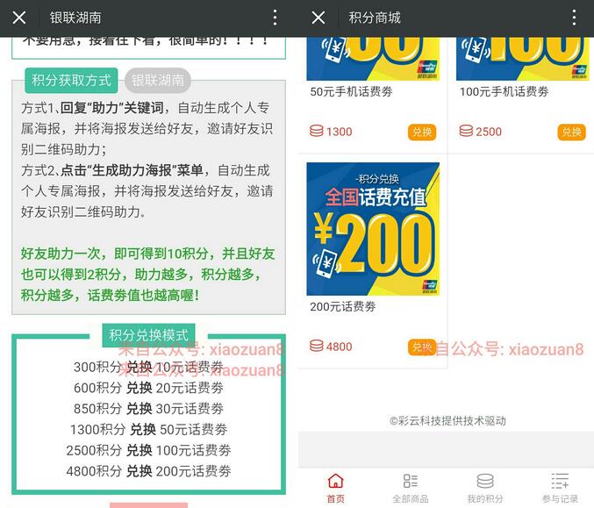Screen dimensions: 594x508
Task: Redeem the 200元话费券 with 兑换 button
Action: click(x=422, y=347)
